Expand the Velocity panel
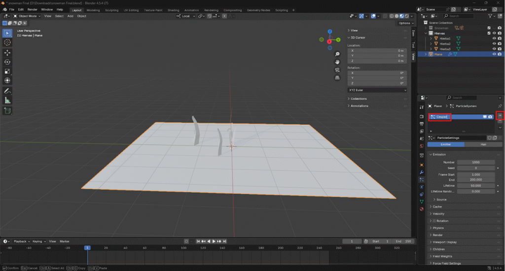The image size is (505, 271). coord(438,213)
